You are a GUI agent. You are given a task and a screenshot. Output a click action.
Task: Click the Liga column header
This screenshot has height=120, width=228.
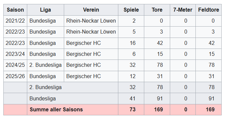(x=46, y=10)
